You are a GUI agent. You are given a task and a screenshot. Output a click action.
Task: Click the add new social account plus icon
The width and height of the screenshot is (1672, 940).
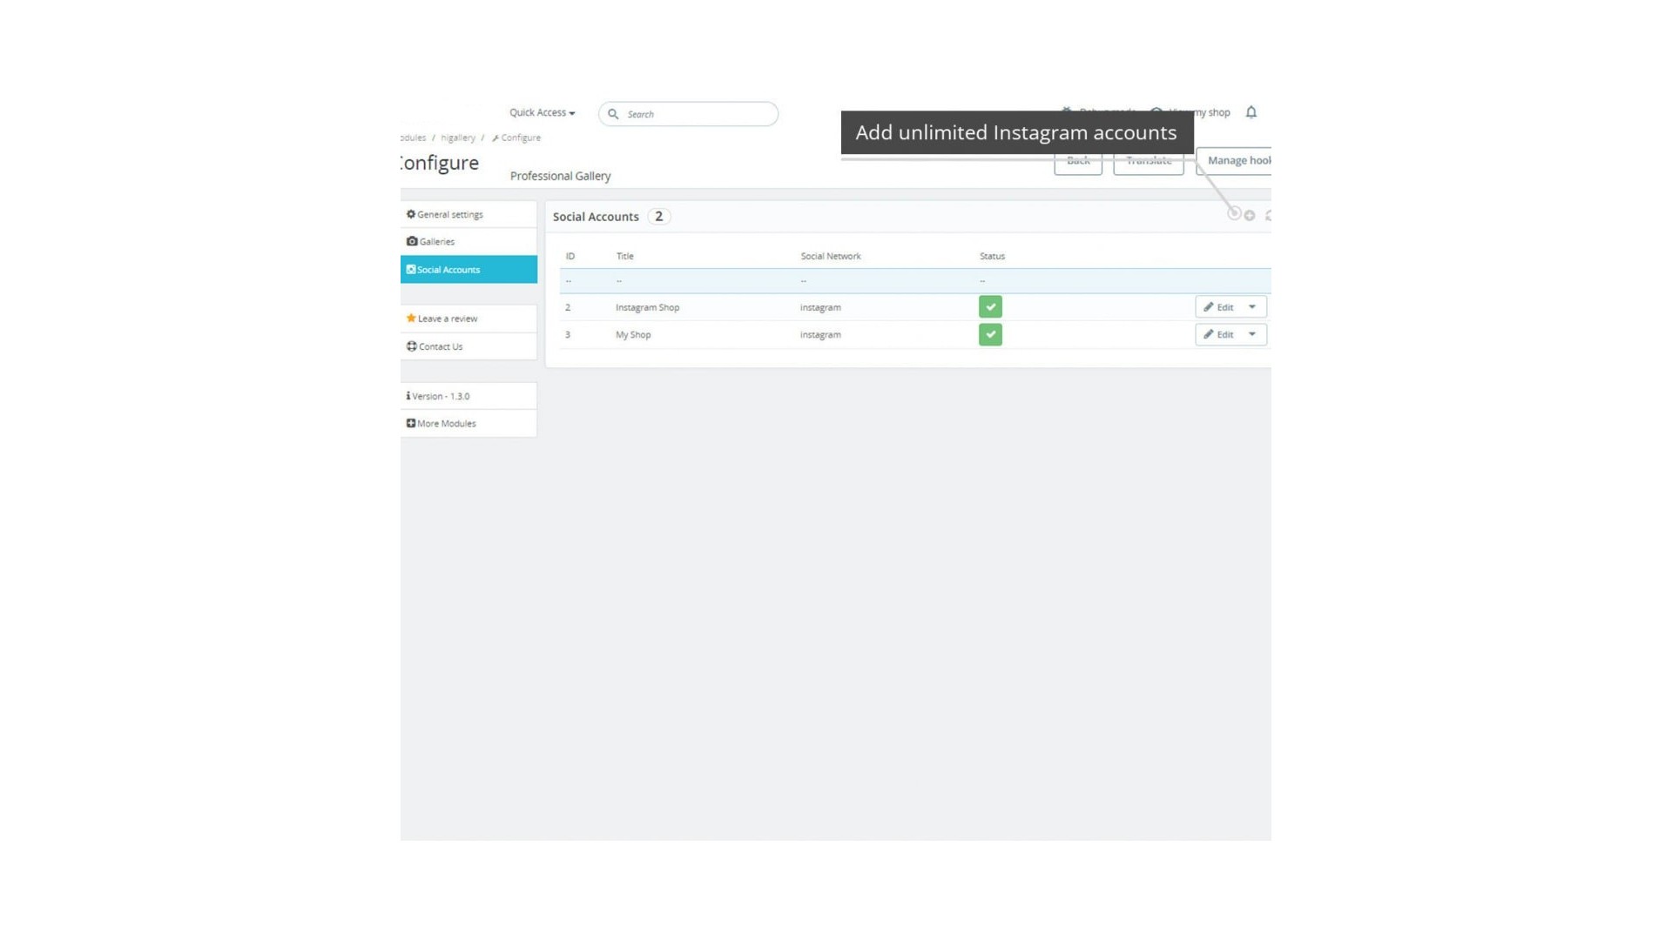pyautogui.click(x=1250, y=216)
